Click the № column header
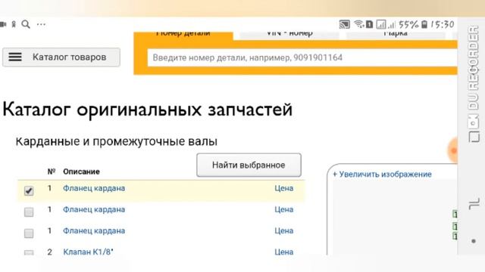The image size is (485, 272). pyautogui.click(x=52, y=172)
